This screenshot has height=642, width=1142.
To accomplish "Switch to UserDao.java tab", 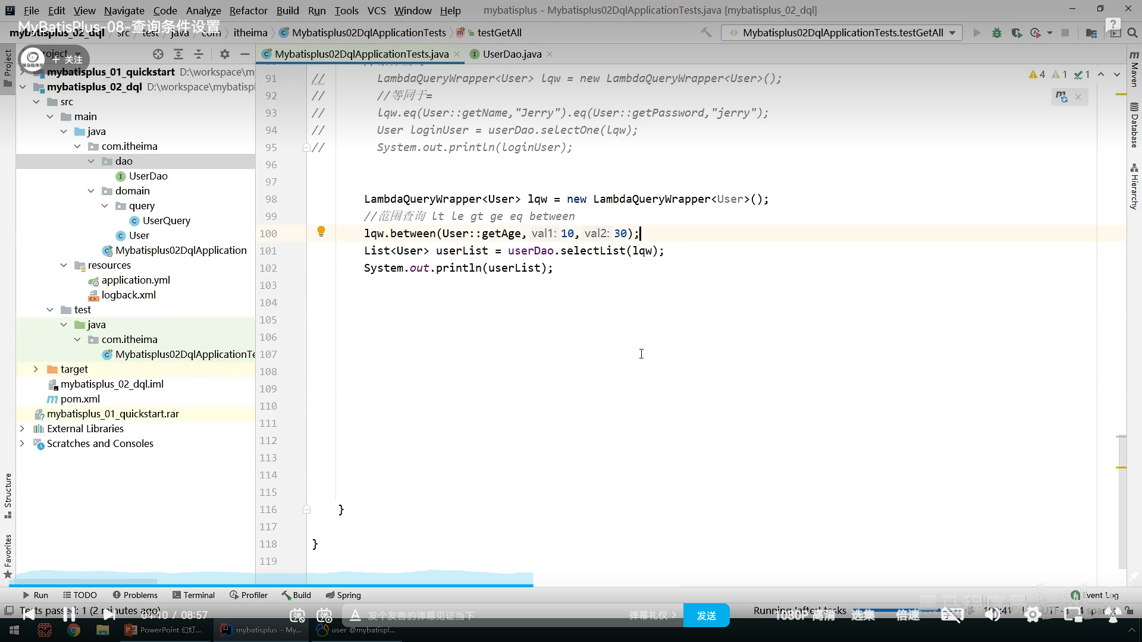I will click(x=512, y=54).
